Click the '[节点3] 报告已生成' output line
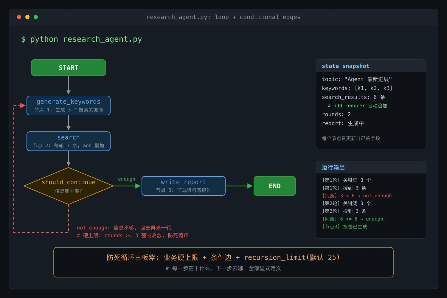The width and height of the screenshot is (447, 298). click(x=345, y=226)
